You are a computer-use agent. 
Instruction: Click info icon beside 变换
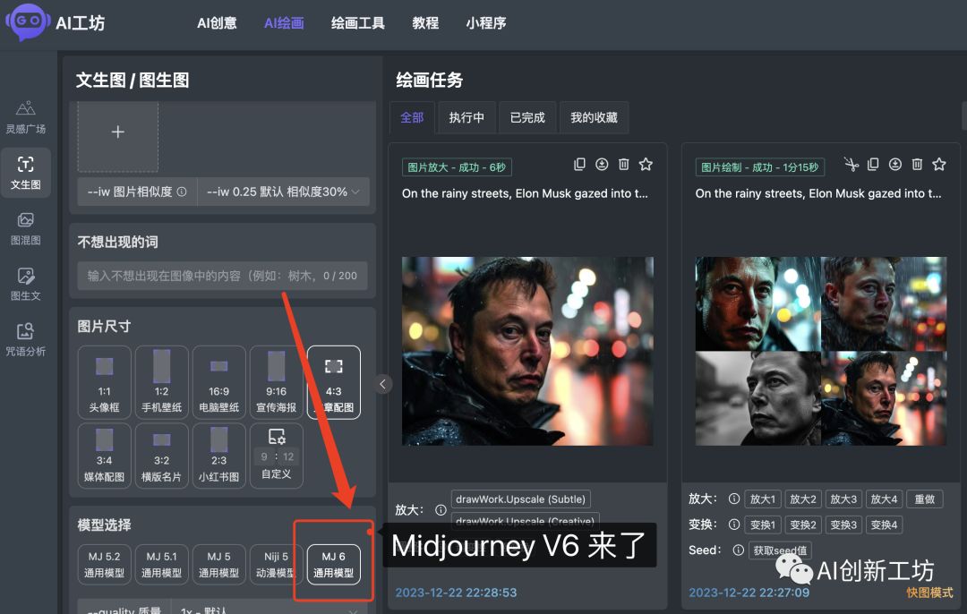(x=734, y=524)
